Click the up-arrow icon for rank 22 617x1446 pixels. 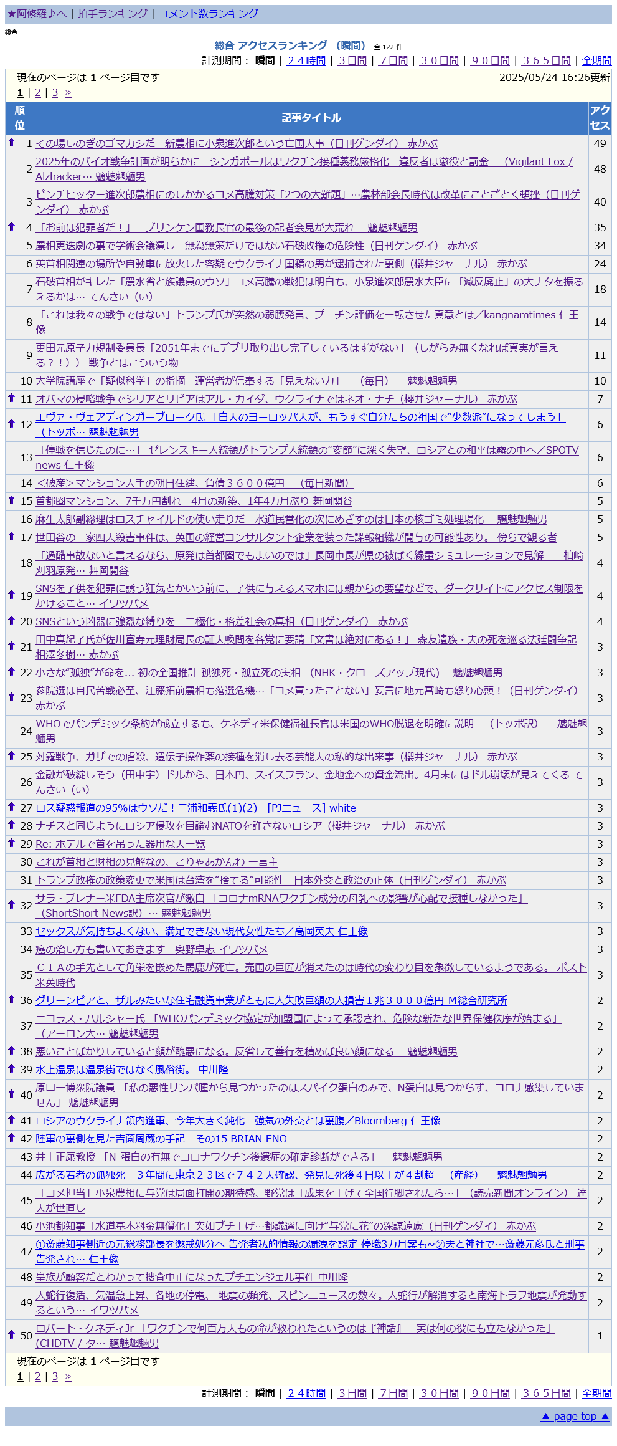tap(11, 672)
